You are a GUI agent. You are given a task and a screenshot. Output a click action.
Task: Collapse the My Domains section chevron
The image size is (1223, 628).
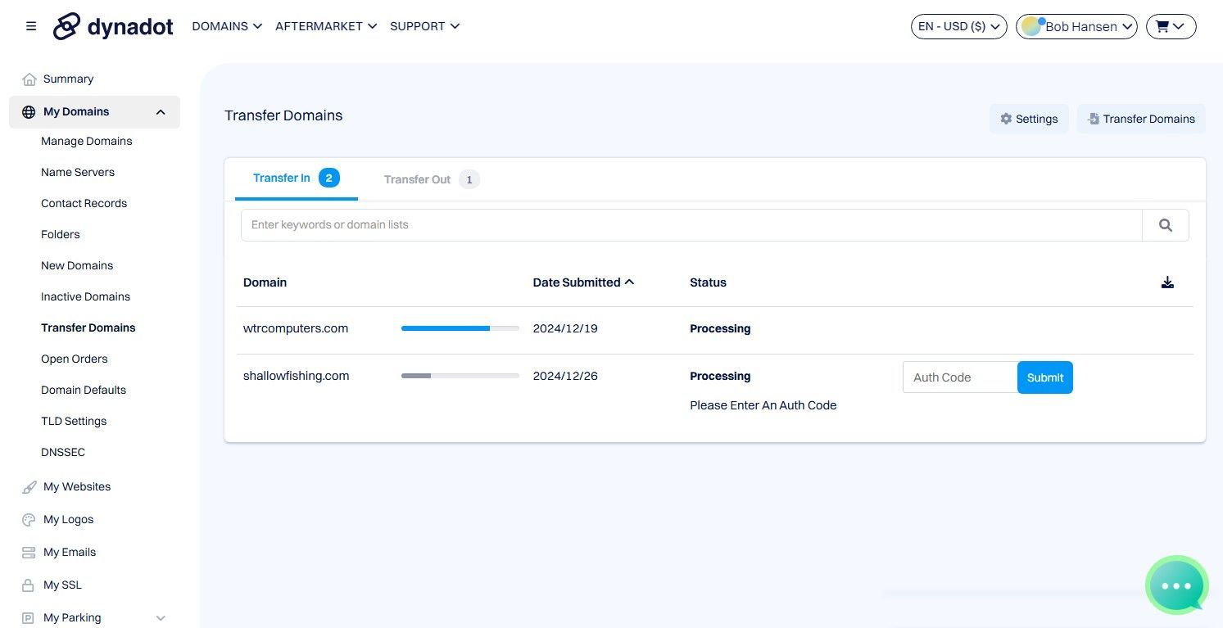(161, 112)
